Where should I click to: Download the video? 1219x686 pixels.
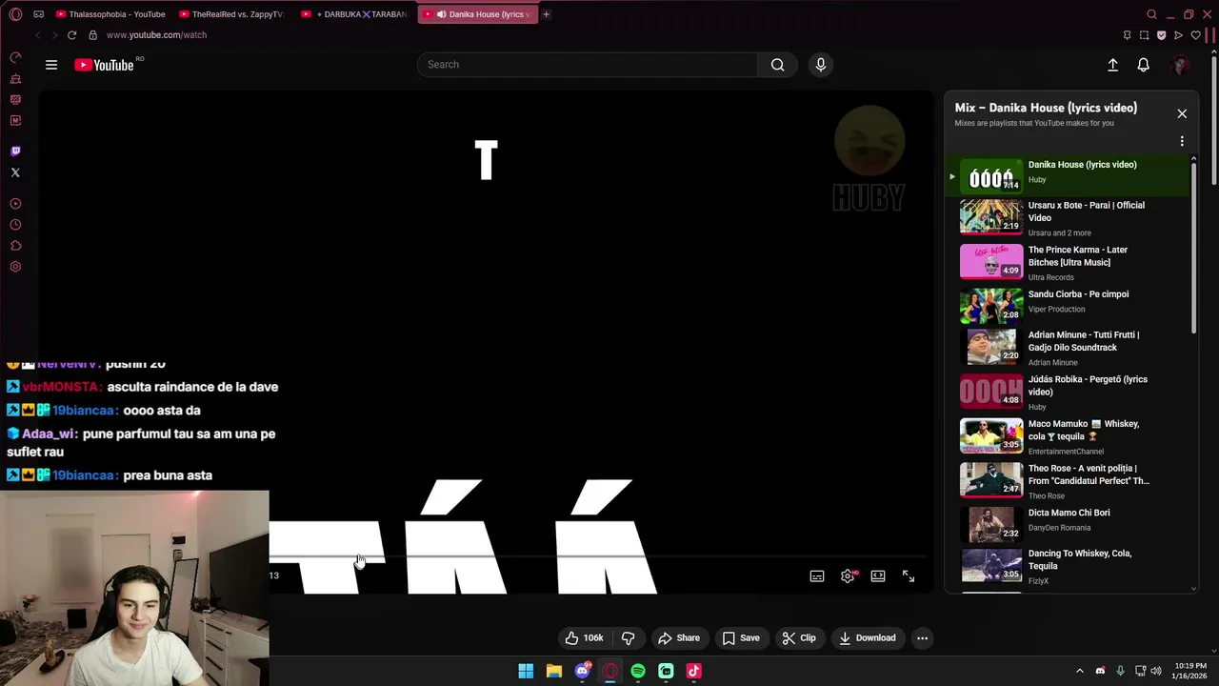point(868,638)
